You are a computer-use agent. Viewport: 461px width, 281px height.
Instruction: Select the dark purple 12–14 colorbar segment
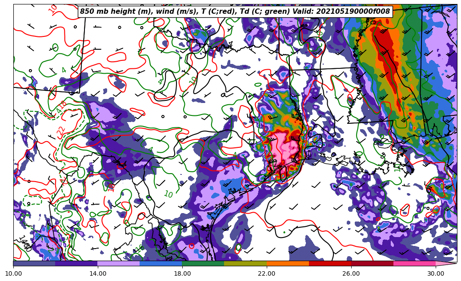pyautogui.click(x=76, y=263)
